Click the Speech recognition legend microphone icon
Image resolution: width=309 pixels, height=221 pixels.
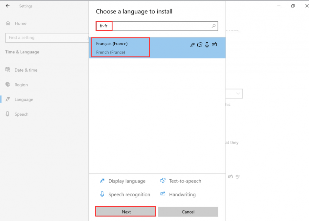click(x=102, y=194)
